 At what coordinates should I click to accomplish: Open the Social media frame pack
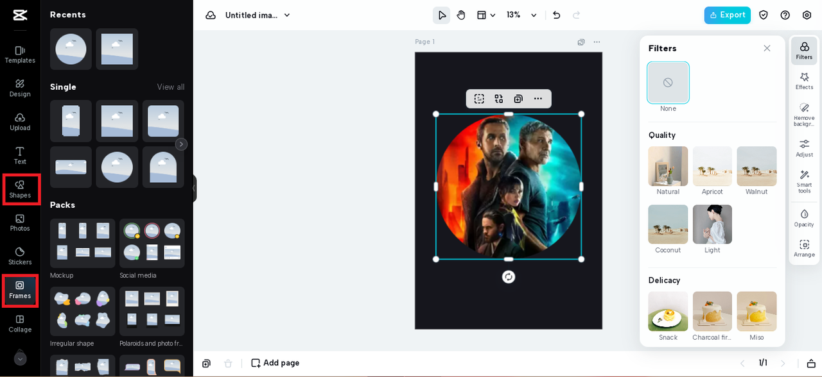(152, 243)
